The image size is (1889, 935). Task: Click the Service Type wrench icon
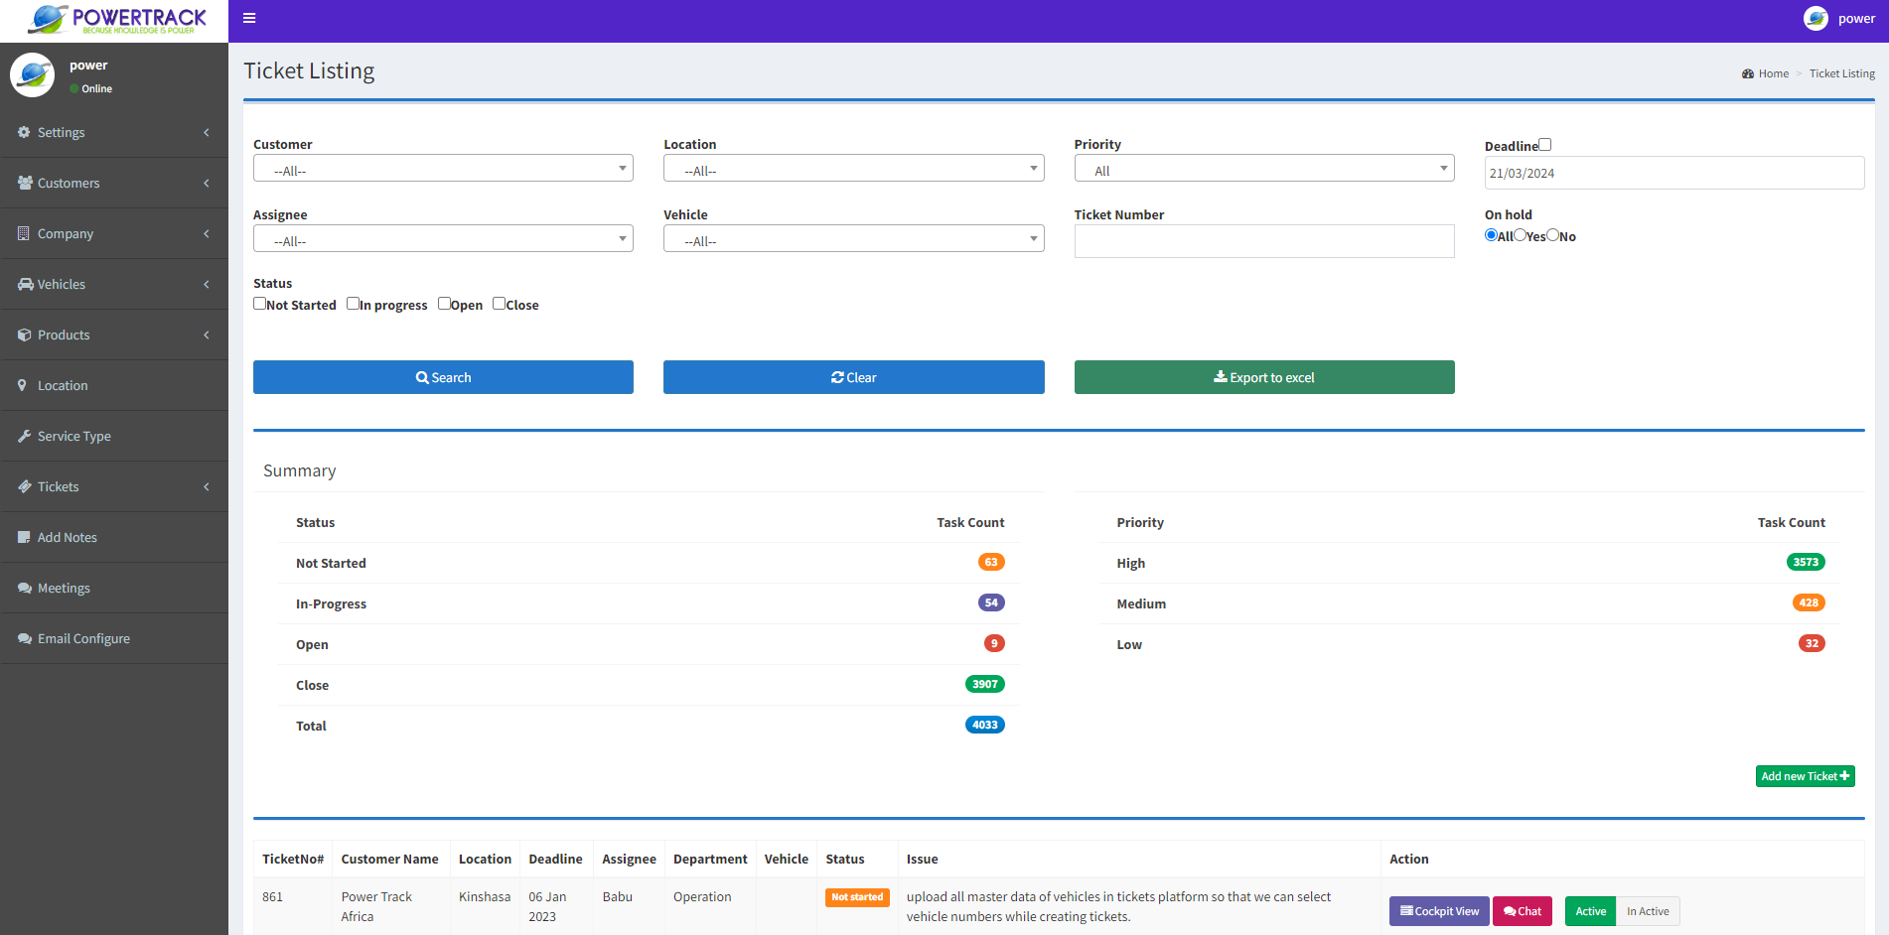tap(24, 436)
